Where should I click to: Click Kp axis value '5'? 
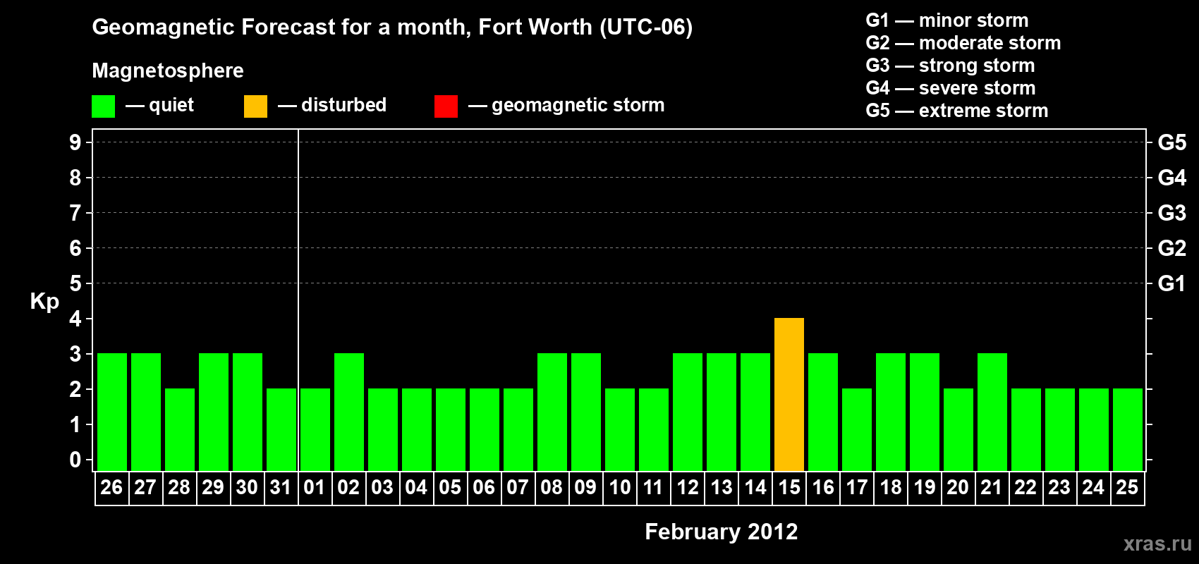75,283
